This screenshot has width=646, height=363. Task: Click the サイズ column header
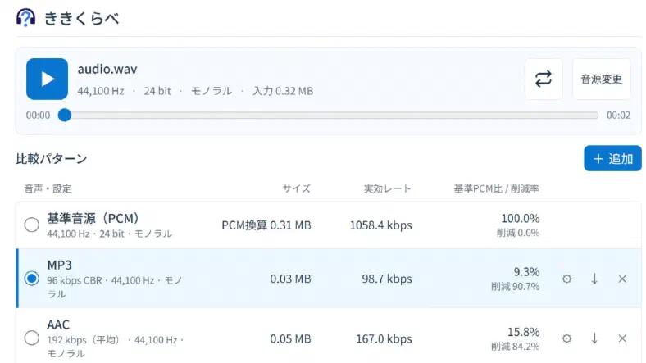[x=297, y=188]
